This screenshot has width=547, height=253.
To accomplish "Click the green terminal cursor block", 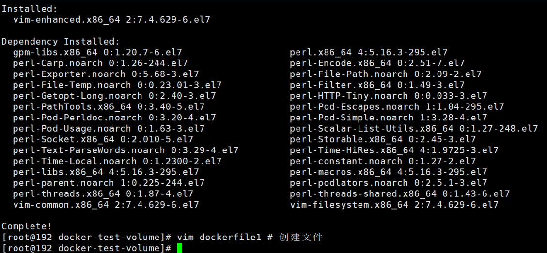I will [x=179, y=248].
